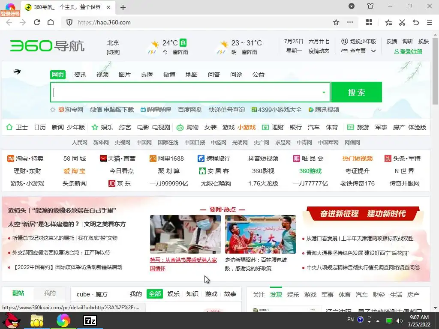Open the three-dot page actions menu
This screenshot has height=329, width=439.
pyautogui.click(x=350, y=22)
